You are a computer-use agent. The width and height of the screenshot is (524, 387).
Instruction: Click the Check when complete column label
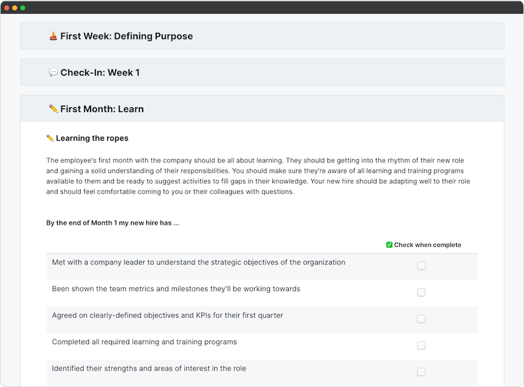point(427,245)
